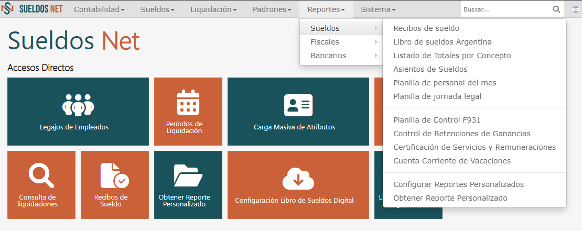Click the employees group icon
582x231 pixels.
[x=78, y=105]
